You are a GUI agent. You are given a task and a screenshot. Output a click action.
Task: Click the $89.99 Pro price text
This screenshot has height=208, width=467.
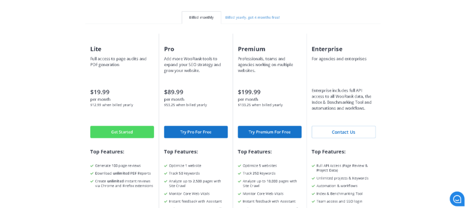coord(174,92)
